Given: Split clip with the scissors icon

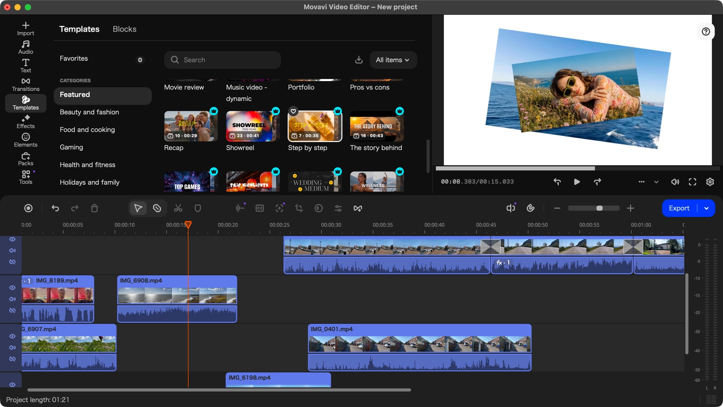Looking at the screenshot, I should pos(178,208).
